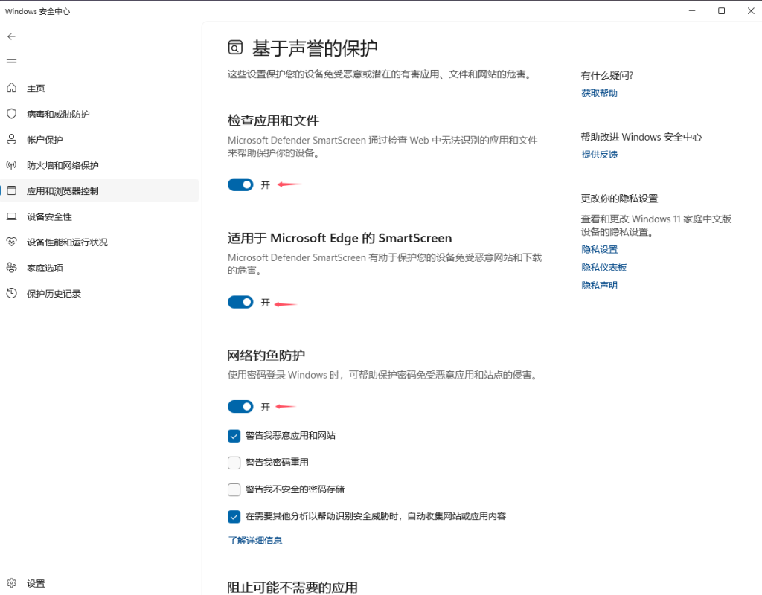762x595 pixels.
Task: Click the laptop icon for 设备安全性
Action: tap(12, 216)
